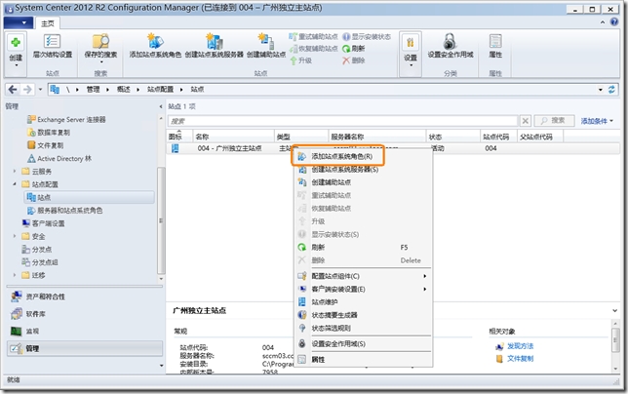Select the 004 - 广州独立主站点 row
The width and height of the screenshot is (628, 394).
392,148
